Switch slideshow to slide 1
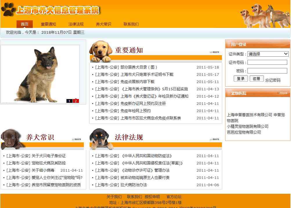Screen dimensions: 291x208 (69, 101)
